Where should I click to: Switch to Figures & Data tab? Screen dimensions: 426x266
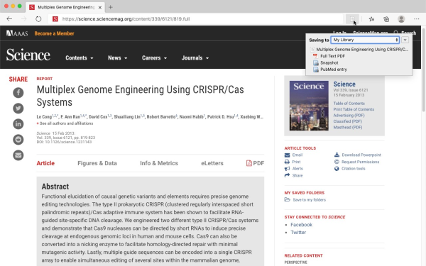coord(97,163)
